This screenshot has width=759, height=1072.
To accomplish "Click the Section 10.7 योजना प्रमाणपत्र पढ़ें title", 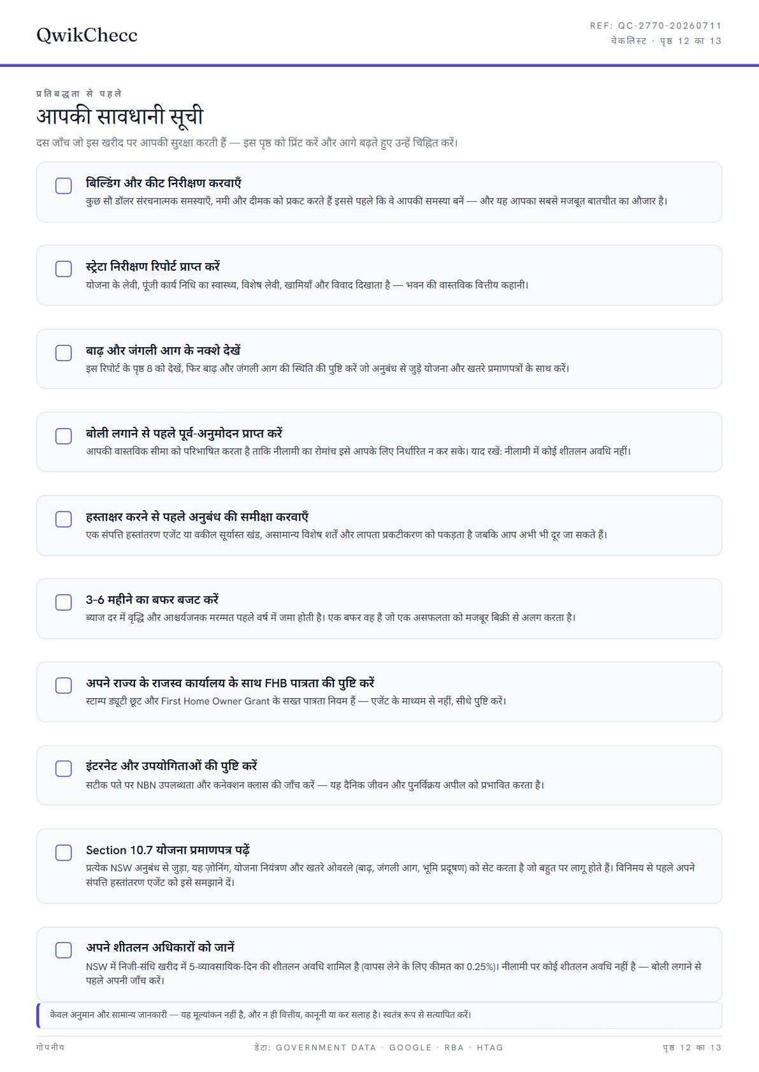I will click(168, 850).
